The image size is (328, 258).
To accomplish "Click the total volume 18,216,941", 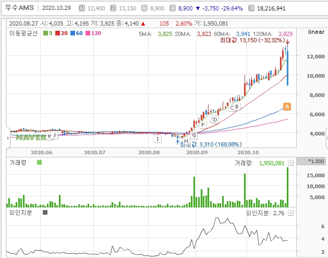I will click(x=271, y=8).
